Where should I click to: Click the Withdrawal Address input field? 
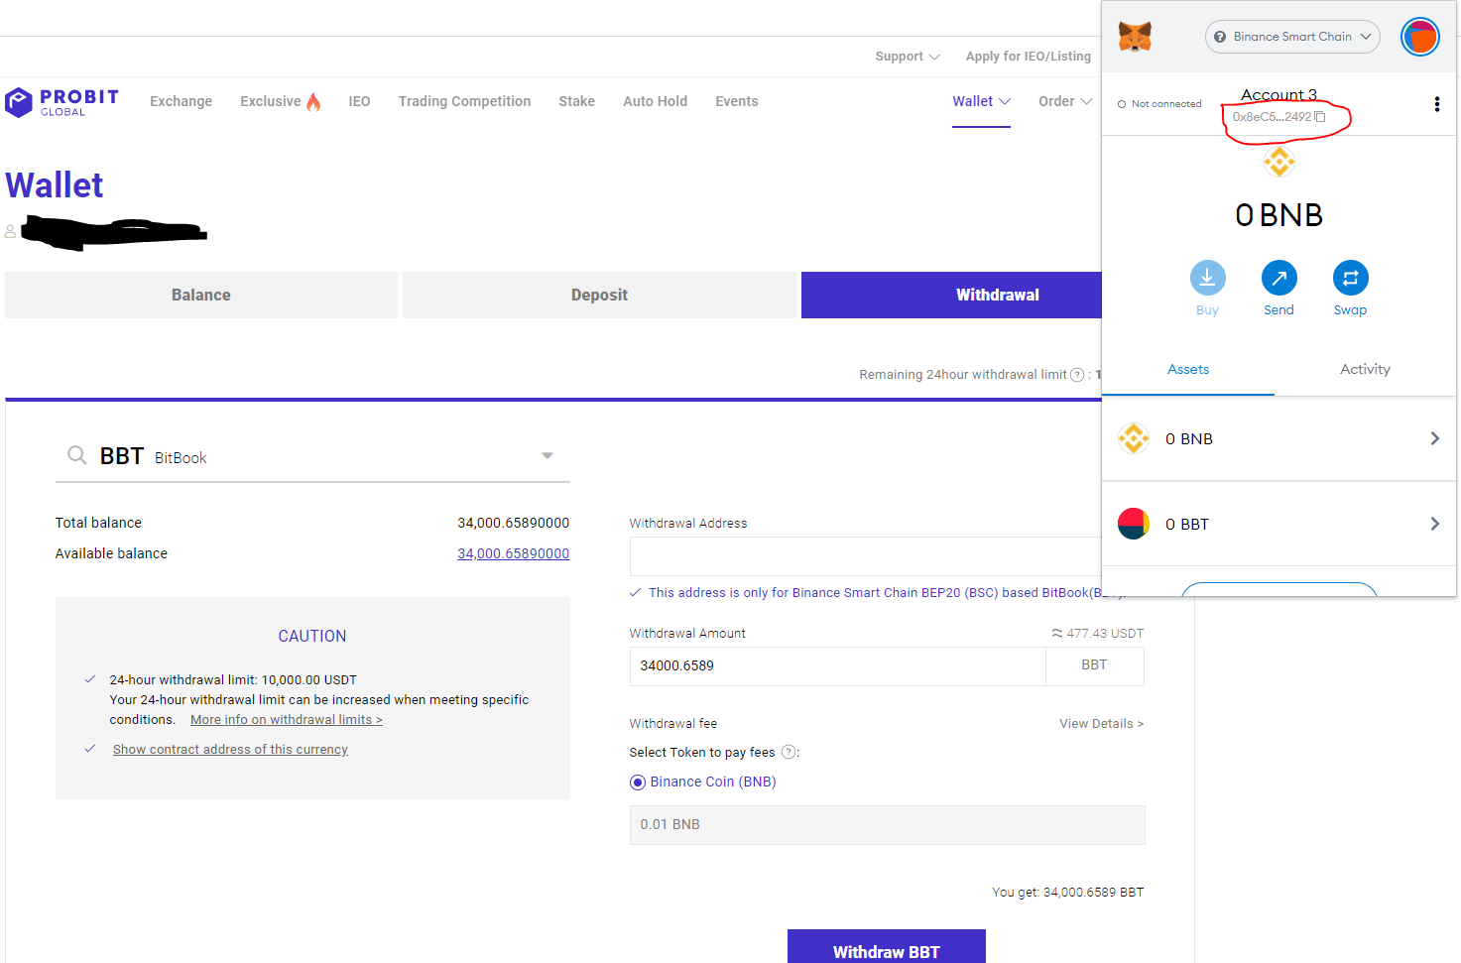click(865, 556)
